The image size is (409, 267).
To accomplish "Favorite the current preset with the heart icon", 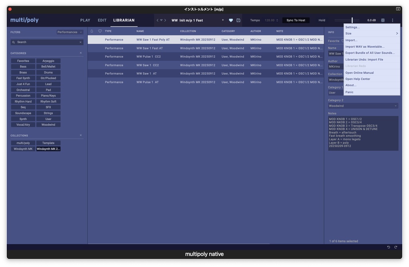I will coord(232,20).
